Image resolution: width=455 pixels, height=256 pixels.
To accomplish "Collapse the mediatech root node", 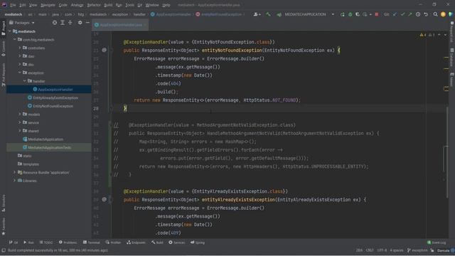I will click(x=10, y=31).
